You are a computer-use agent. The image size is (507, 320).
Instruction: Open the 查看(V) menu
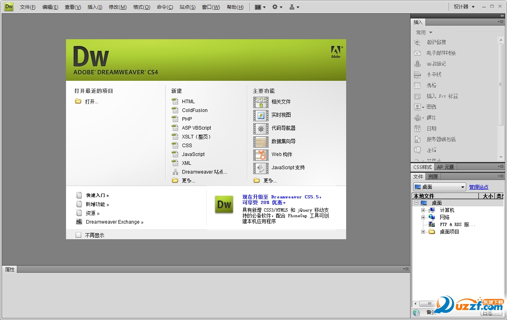tap(73, 7)
